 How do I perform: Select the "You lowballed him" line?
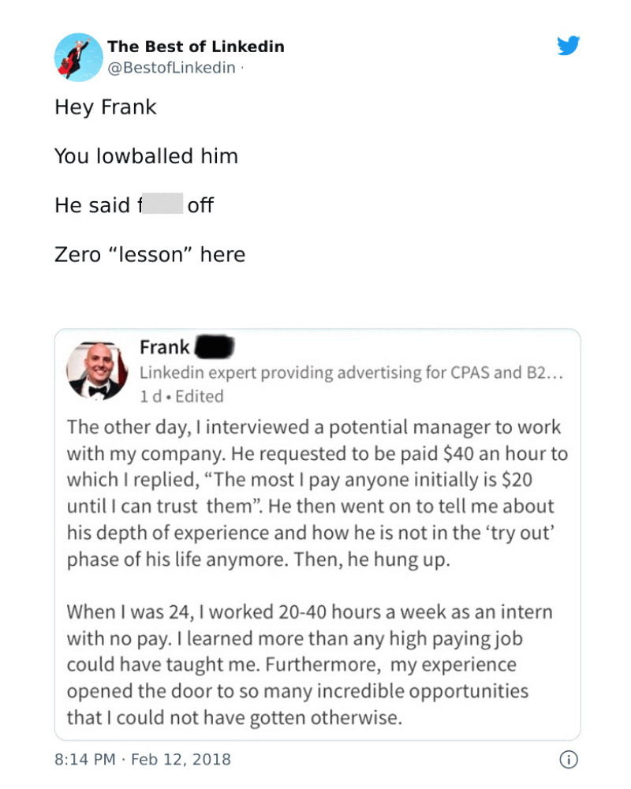tap(146, 156)
